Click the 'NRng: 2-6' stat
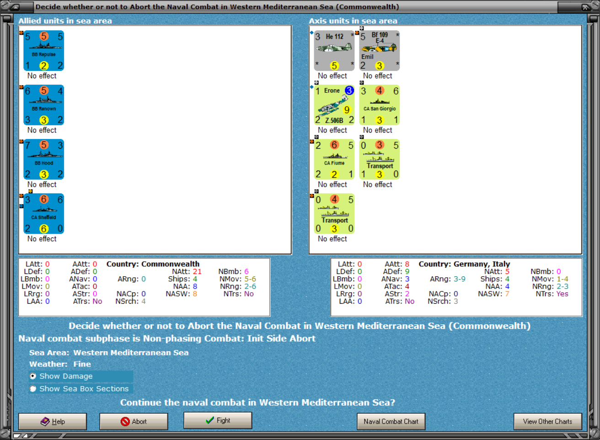This screenshot has width=600, height=440. 238,286
